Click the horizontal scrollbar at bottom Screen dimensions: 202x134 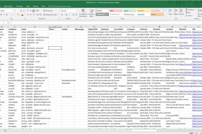point(144,131)
